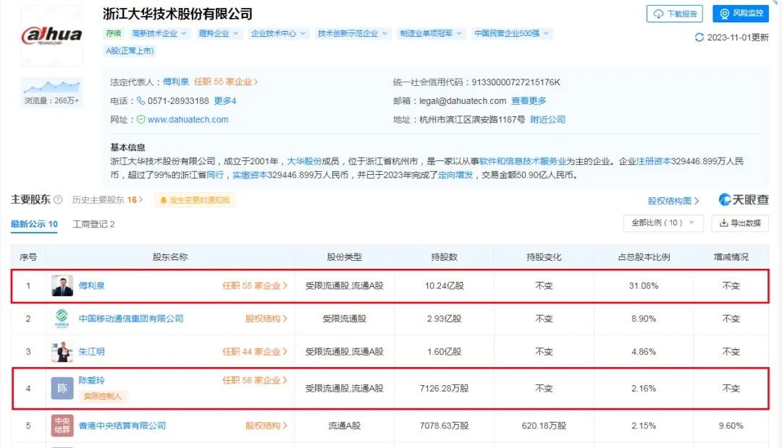The height and width of the screenshot is (448, 782).
Task: Click 发生变更时通知我 notification button
Action: 195,200
